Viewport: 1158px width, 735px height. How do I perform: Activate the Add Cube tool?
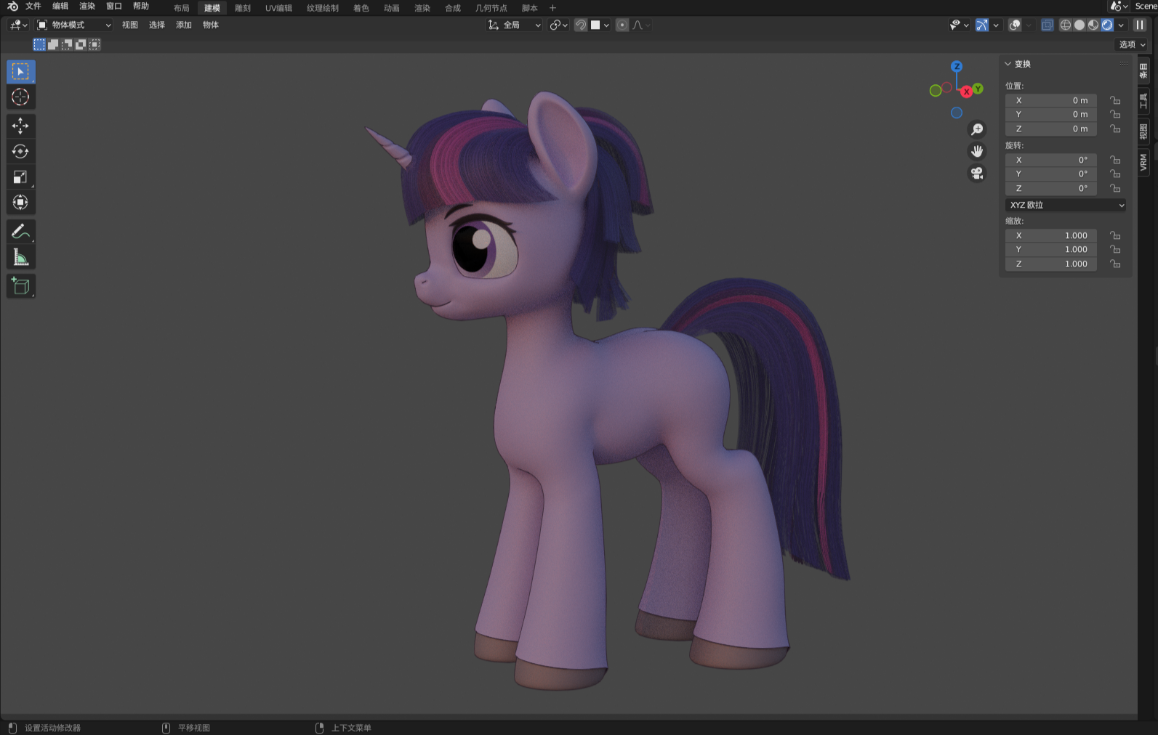20,286
